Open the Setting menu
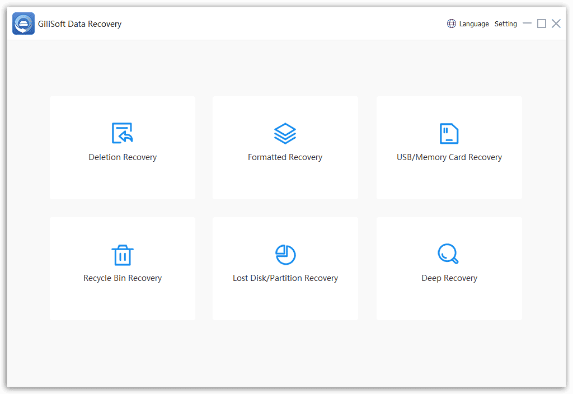The height and width of the screenshot is (394, 573). 506,24
